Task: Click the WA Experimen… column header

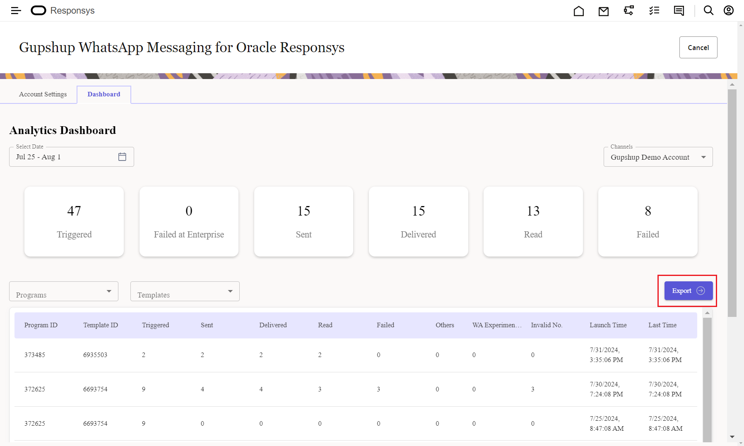Action: 497,325
